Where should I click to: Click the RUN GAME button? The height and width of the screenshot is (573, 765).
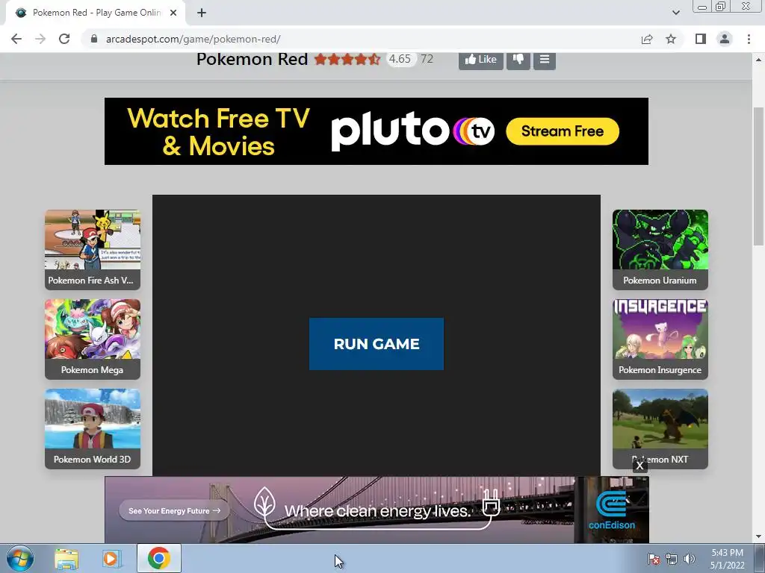(377, 344)
